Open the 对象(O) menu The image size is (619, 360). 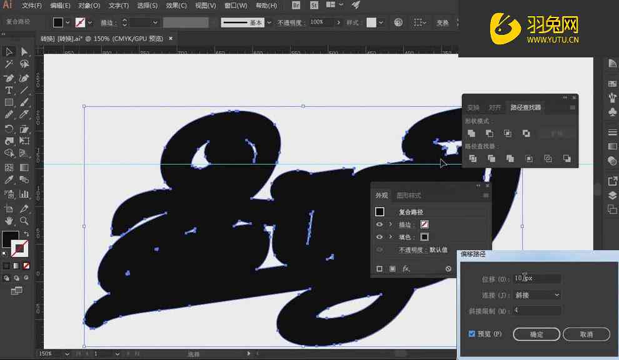[x=89, y=6]
